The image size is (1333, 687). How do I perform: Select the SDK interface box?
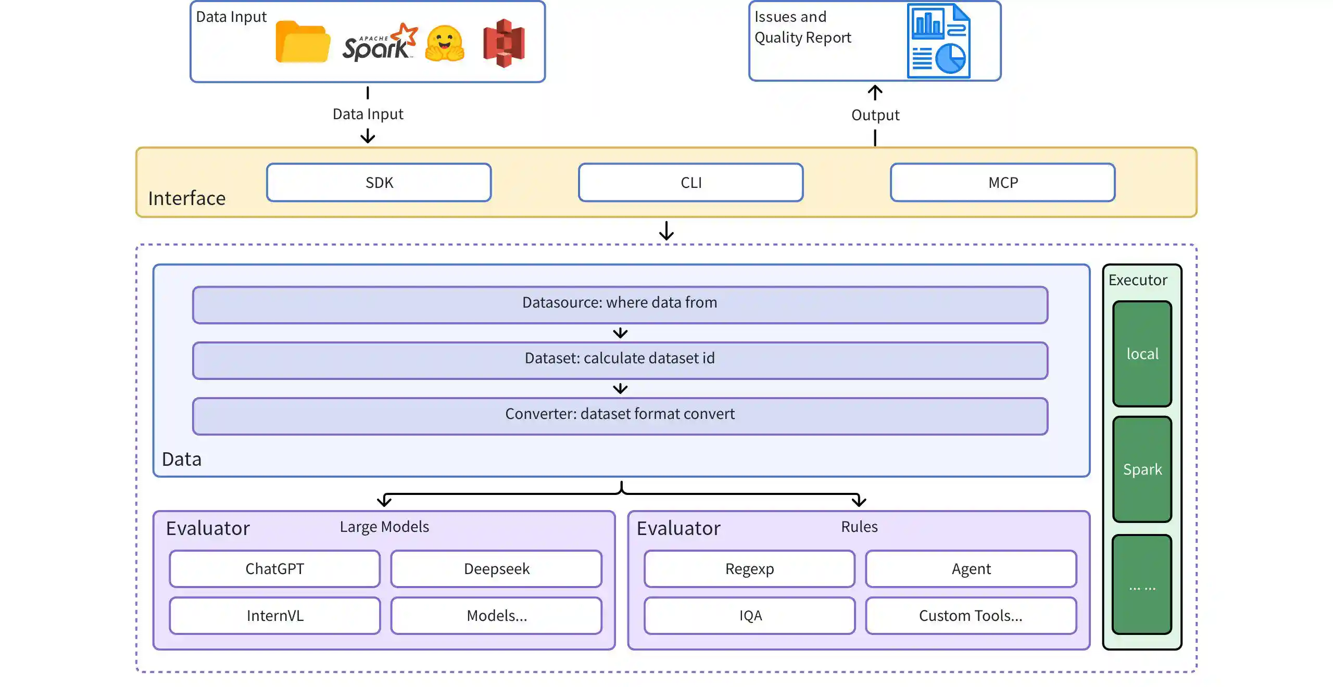tap(379, 183)
